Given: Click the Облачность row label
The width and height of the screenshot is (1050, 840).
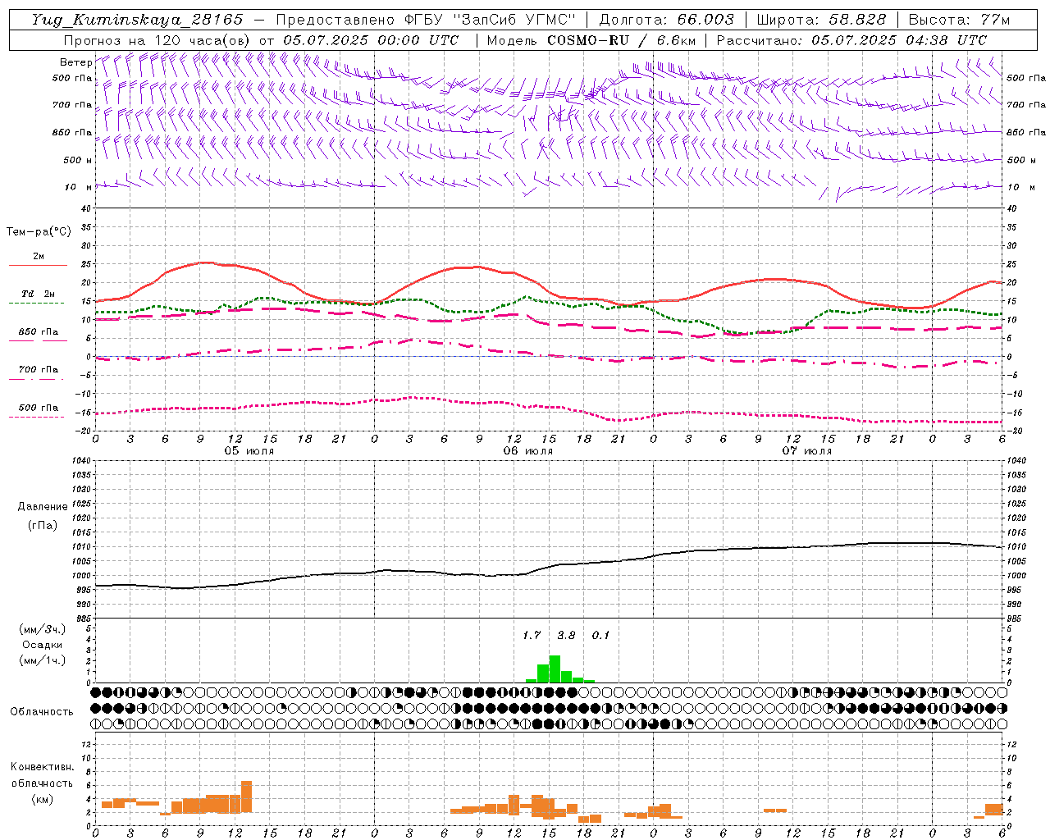Looking at the screenshot, I should tap(42, 711).
